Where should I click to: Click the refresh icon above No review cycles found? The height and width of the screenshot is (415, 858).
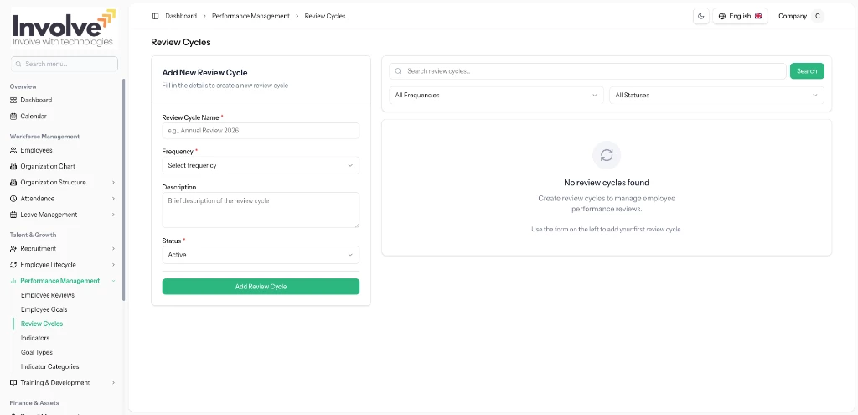(607, 155)
